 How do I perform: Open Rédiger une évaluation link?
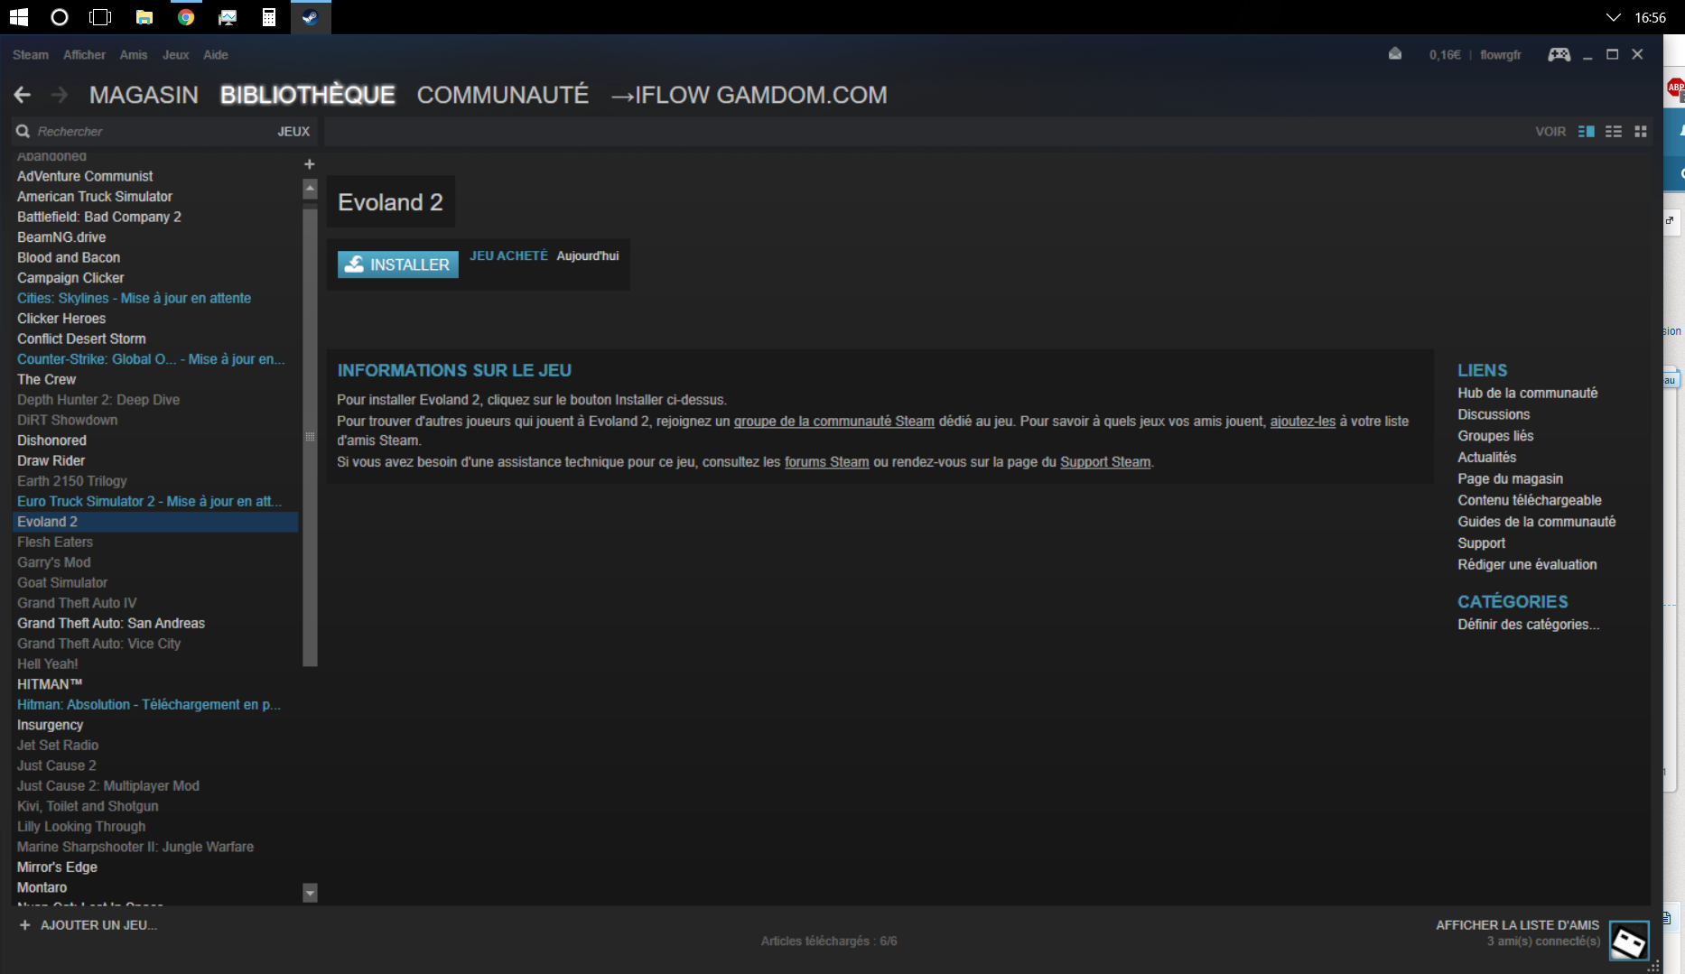coord(1527,565)
